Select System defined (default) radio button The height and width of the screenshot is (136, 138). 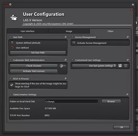coord(12,43)
